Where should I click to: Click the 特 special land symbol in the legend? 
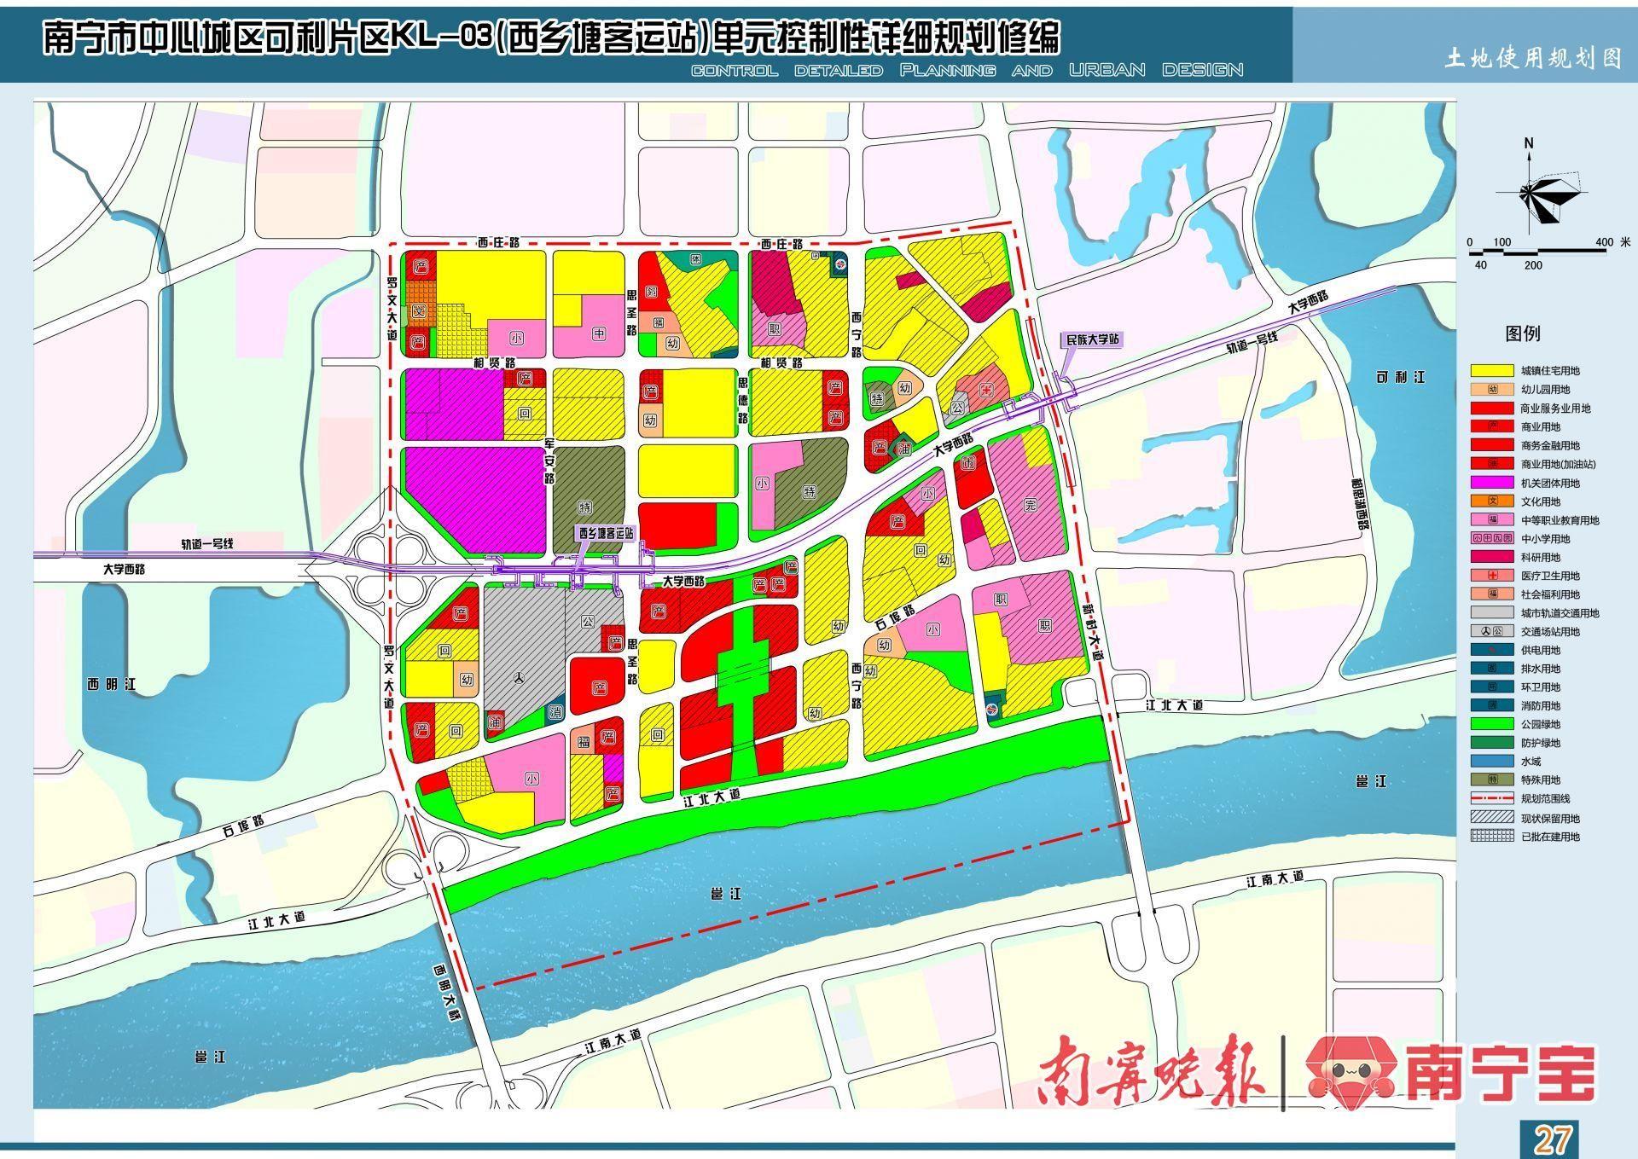point(1492,779)
